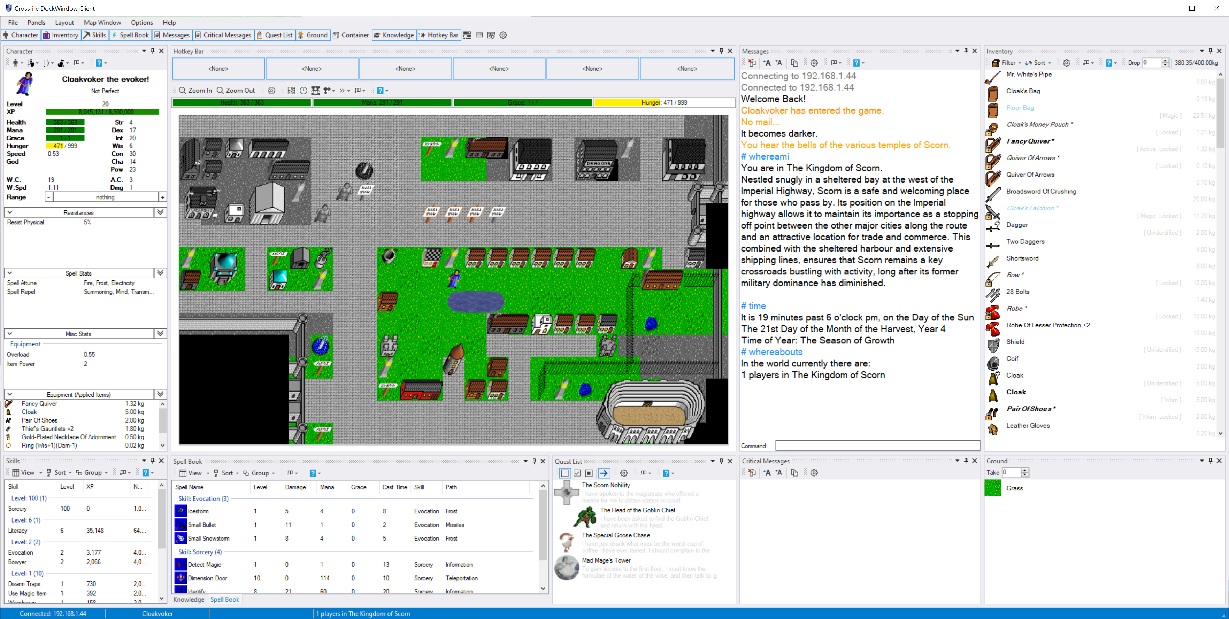Click the first None hotkey slot
Viewport: 1229px width, 619px height.
click(x=218, y=68)
